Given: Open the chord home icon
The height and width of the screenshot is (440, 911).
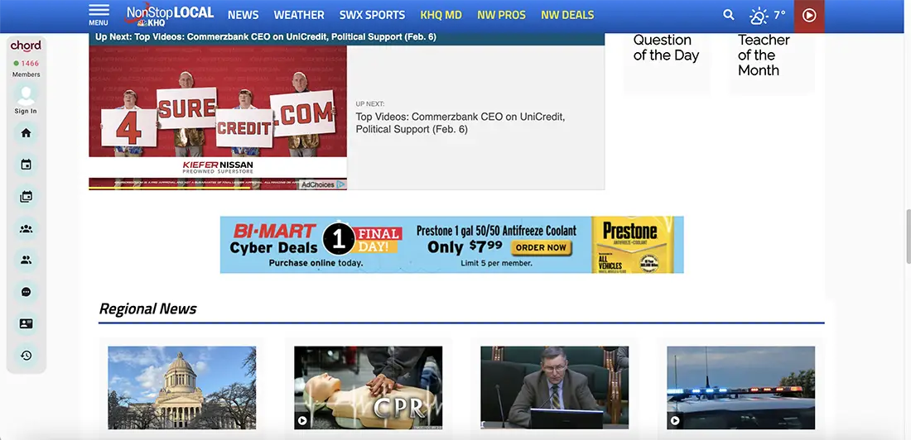Looking at the screenshot, I should [x=27, y=133].
